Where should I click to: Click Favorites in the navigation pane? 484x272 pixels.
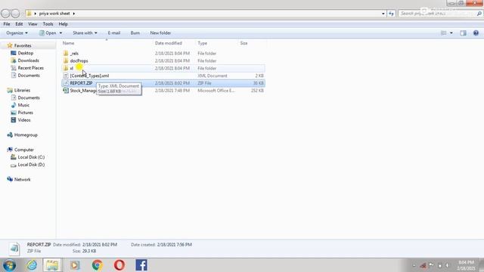(23, 45)
